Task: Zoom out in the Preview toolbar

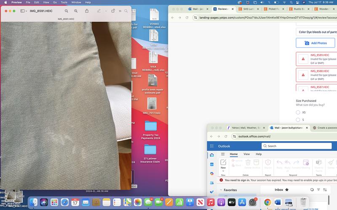Action: (x=67, y=11)
